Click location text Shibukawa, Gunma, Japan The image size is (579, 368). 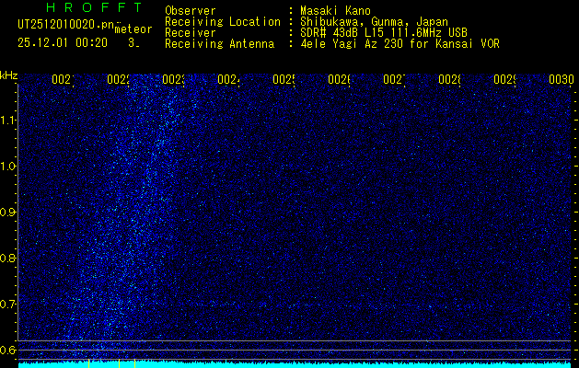point(374,22)
